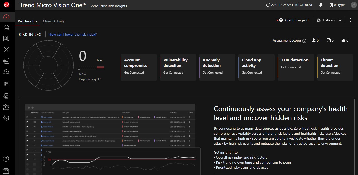Open the Anomaly detection card
Image resolution: width=358 pixels, height=175 pixels.
(x=217, y=67)
